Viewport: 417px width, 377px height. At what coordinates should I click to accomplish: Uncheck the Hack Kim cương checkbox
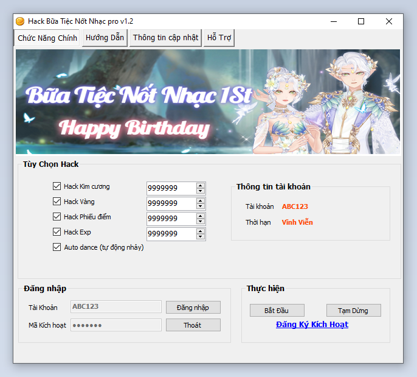click(x=57, y=186)
